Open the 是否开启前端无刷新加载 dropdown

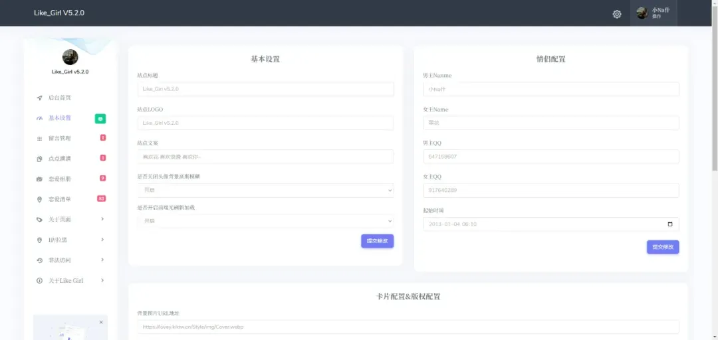tap(265, 221)
